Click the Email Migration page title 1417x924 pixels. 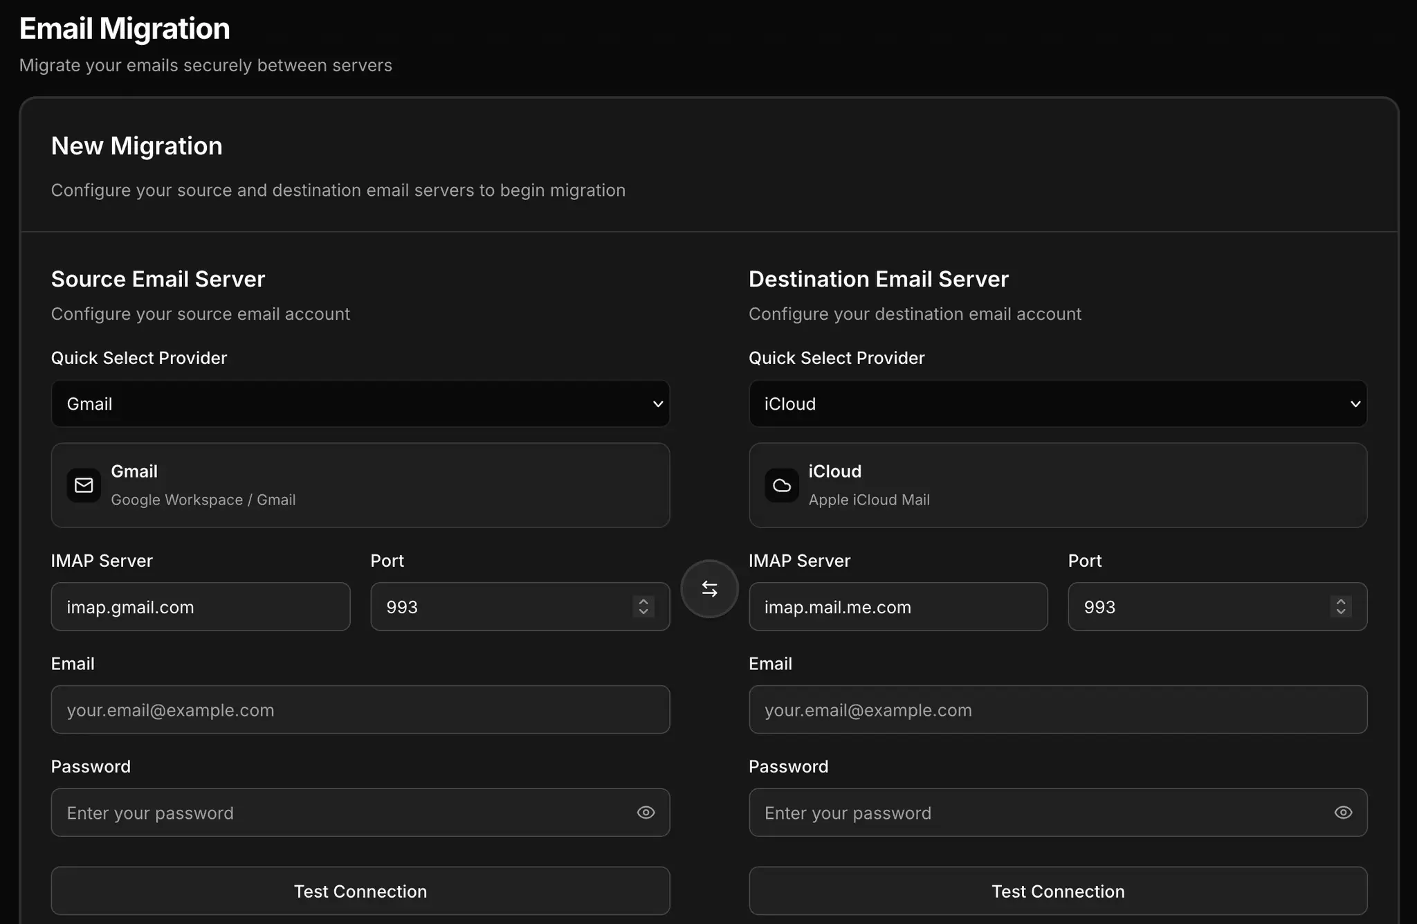(125, 29)
